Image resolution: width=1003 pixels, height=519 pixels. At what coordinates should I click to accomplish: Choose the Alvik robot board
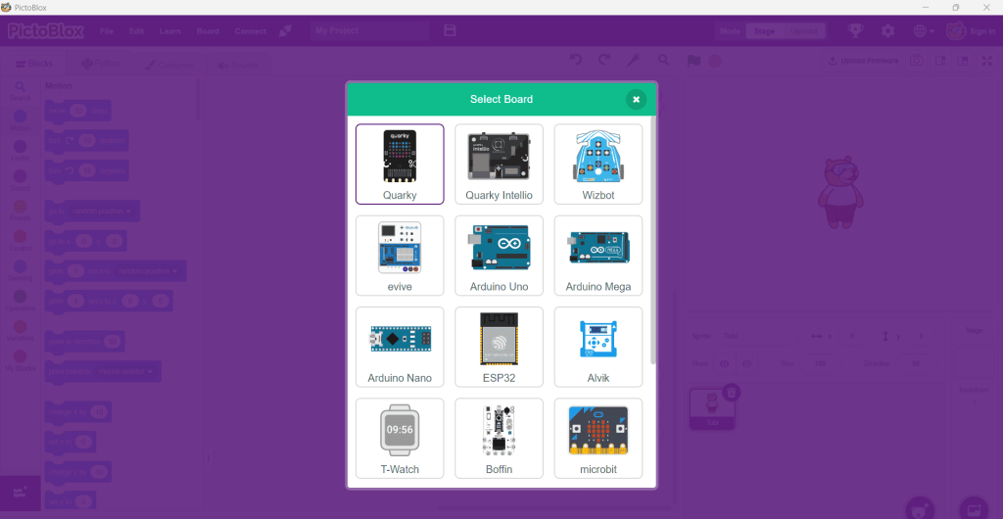[x=597, y=347]
